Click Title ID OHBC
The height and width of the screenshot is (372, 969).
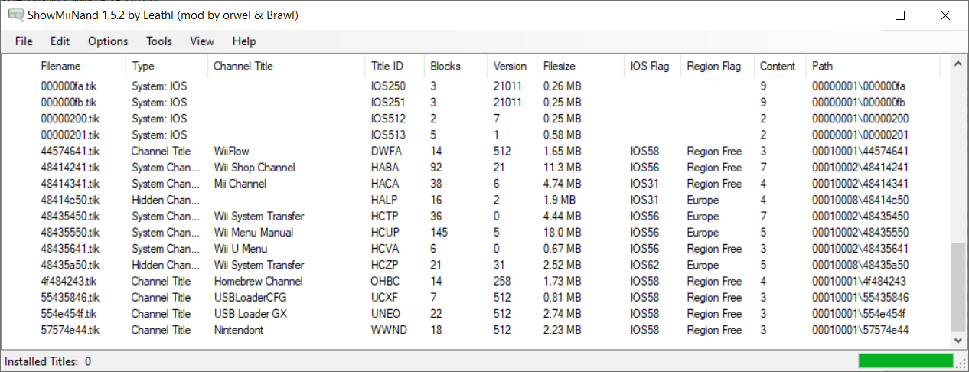coord(385,282)
